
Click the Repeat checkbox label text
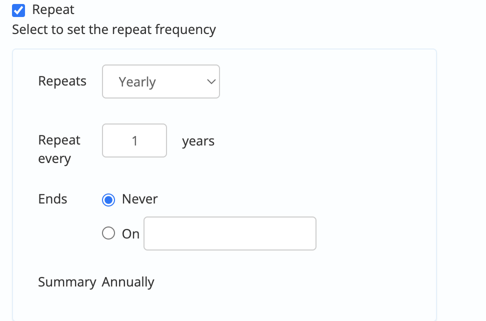coord(53,9)
